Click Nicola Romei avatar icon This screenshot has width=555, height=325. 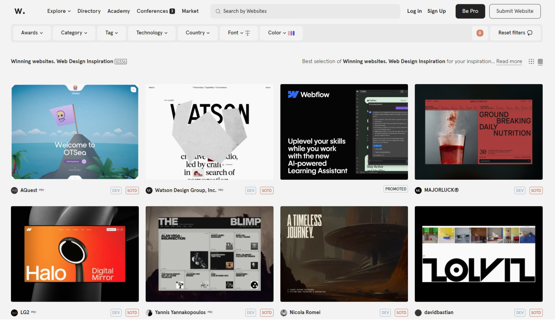[x=284, y=313]
